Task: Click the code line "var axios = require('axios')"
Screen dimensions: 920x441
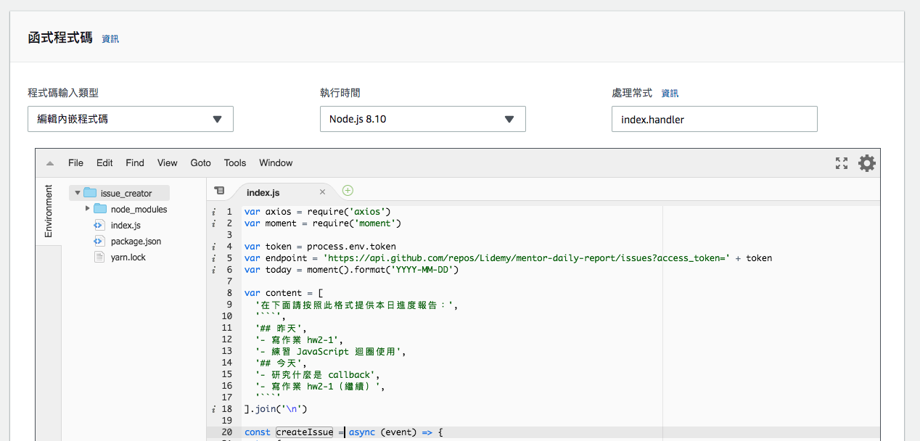Action: [318, 212]
